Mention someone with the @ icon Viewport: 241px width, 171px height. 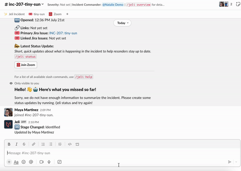31,162
